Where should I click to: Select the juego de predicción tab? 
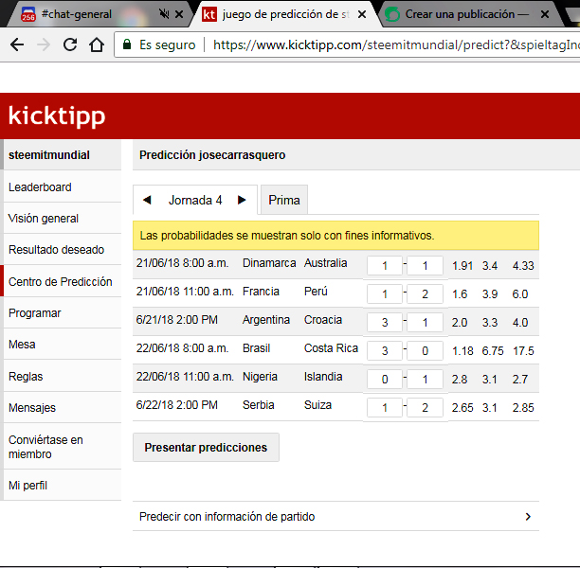pos(285,14)
